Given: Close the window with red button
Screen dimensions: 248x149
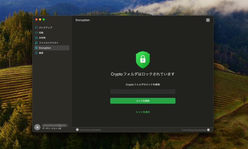Looking at the screenshot, I should [x=36, y=19].
